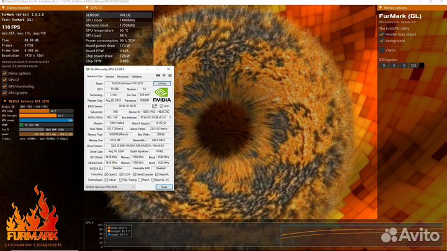The image size is (447, 251).
Task: Enable the VSync checkbox
Action: 382,50
